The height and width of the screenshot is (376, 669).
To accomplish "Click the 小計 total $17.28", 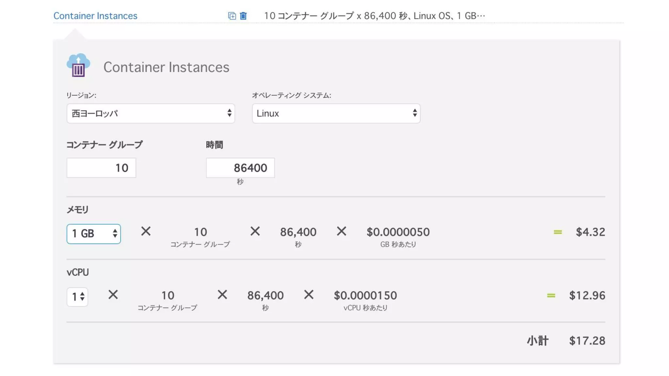I will [587, 341].
